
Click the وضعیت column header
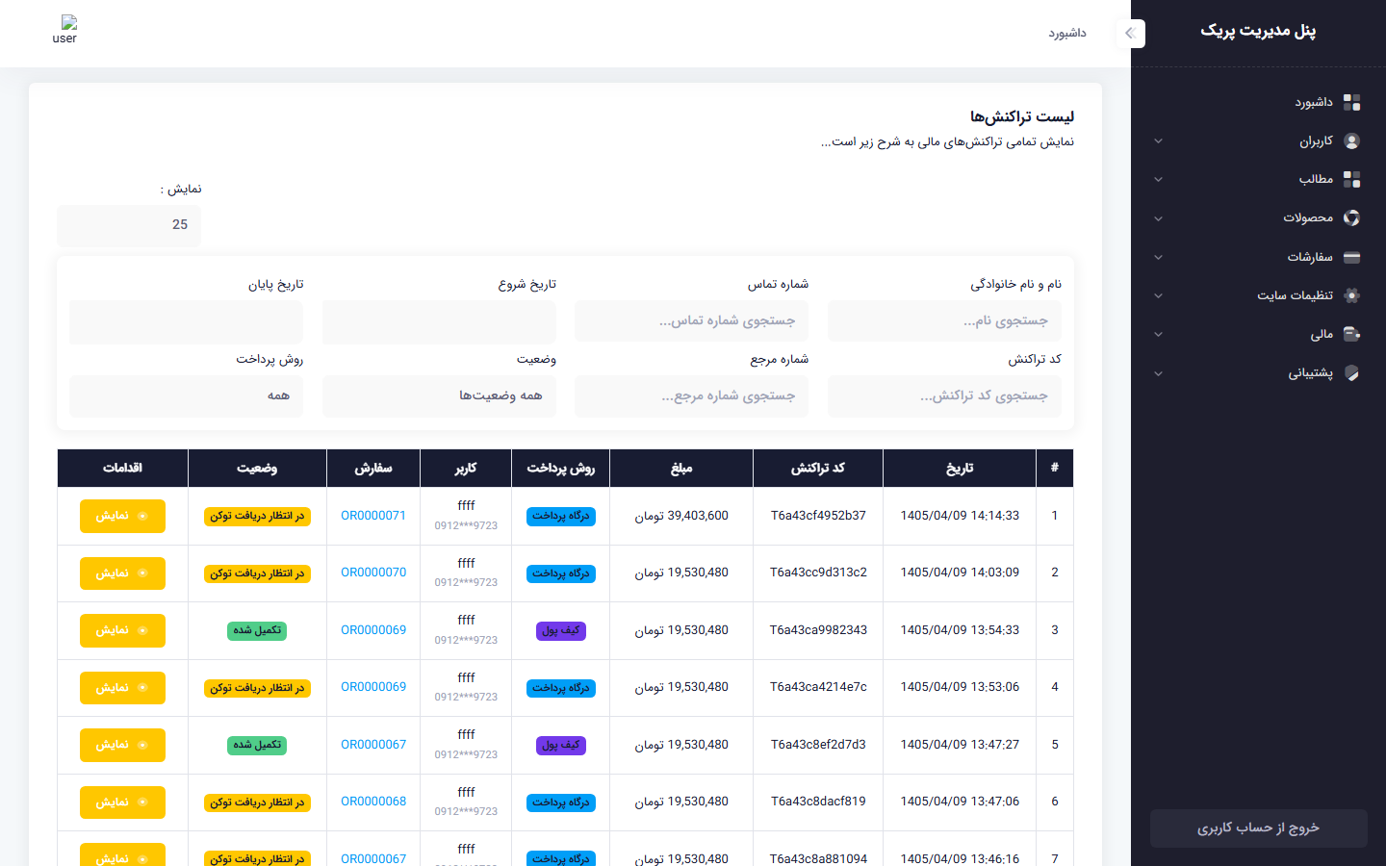(257, 468)
